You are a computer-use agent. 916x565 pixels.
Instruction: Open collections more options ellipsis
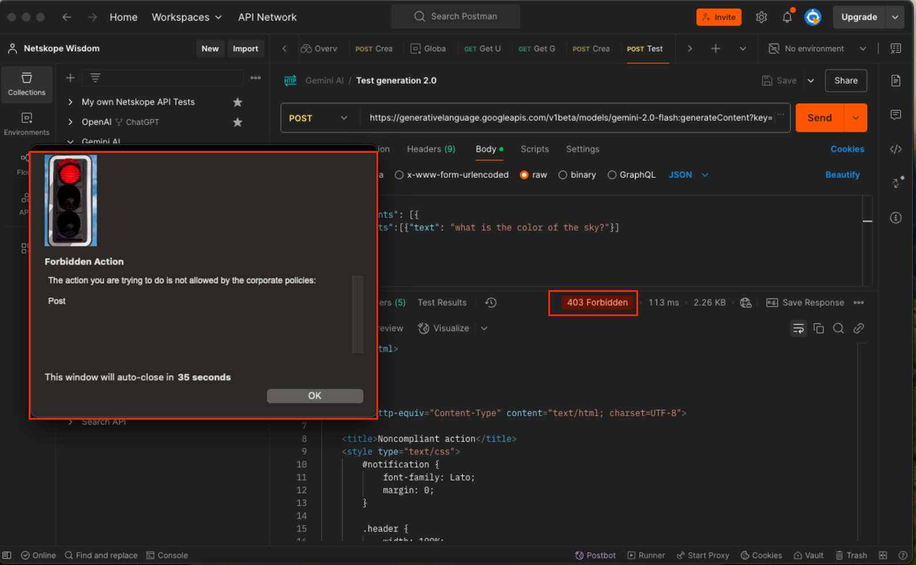pyautogui.click(x=255, y=78)
